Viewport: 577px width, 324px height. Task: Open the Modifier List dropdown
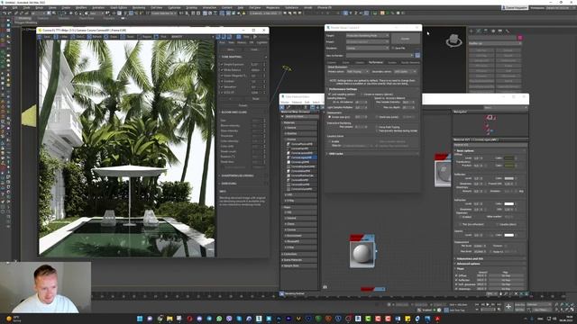coord(495,43)
